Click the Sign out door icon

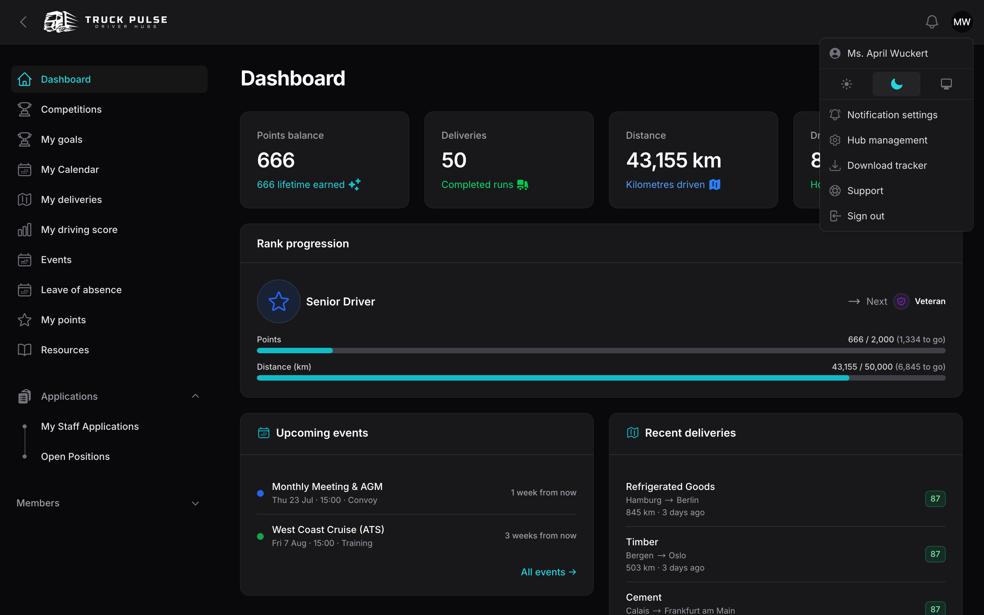click(x=835, y=216)
